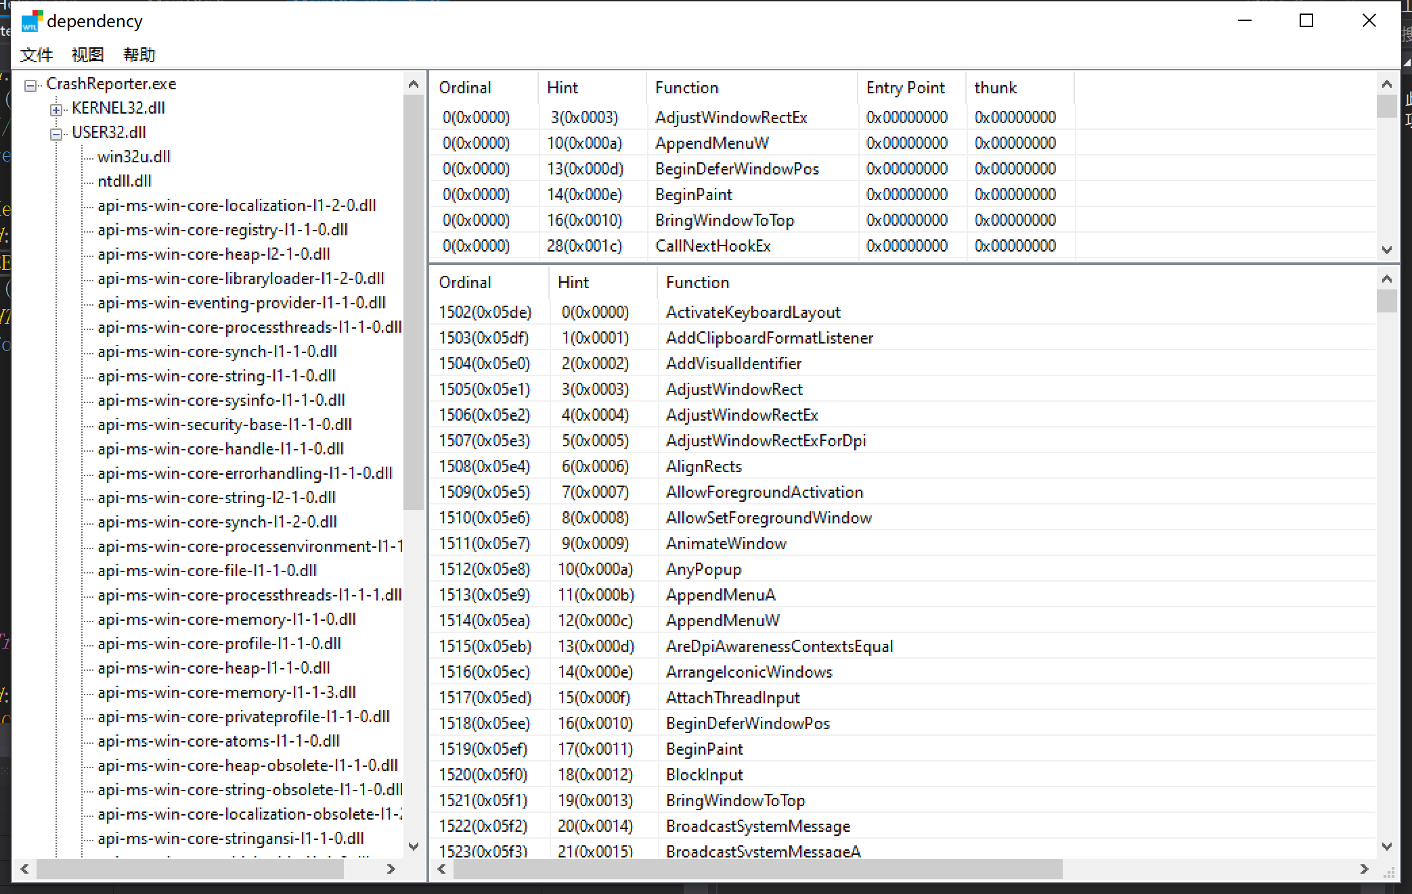The image size is (1412, 894).
Task: Open the 帮助 menu
Action: 139,55
